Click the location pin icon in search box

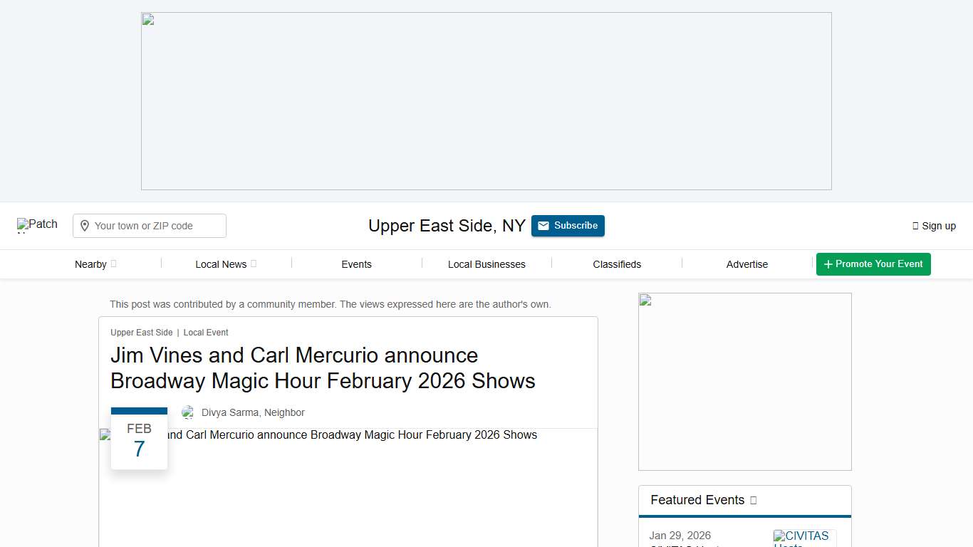[x=85, y=226]
